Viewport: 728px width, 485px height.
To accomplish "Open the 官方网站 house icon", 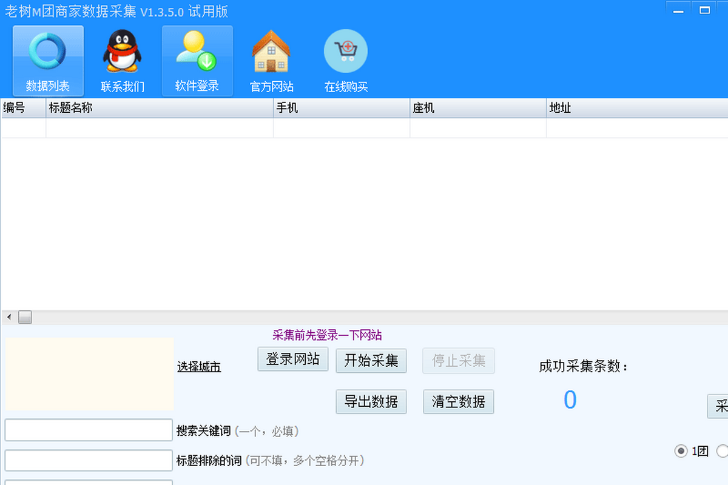I will pos(272,61).
